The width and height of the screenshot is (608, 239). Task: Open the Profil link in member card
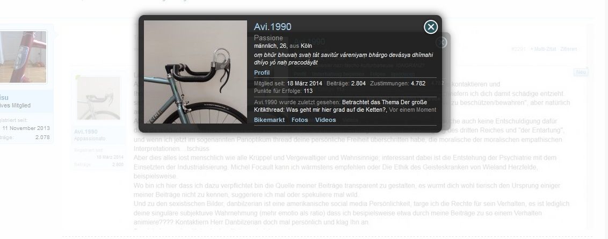tap(262, 73)
